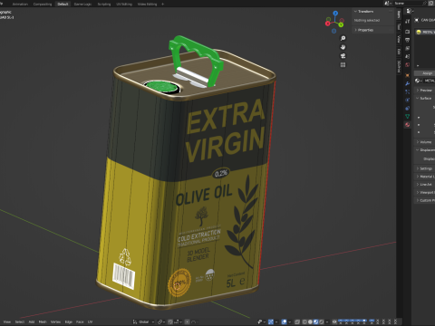Open Global transform orientation dropdown
The height and width of the screenshot is (326, 435).
click(x=143, y=321)
